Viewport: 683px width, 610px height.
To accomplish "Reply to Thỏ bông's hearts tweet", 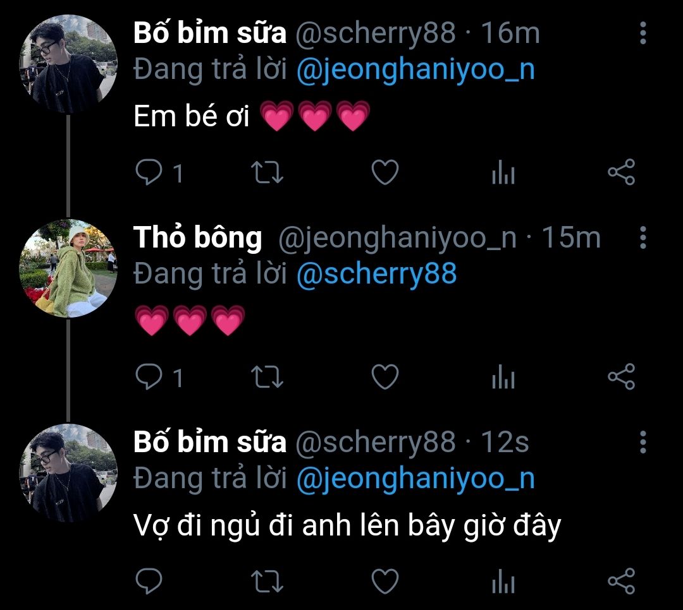I will 149,377.
